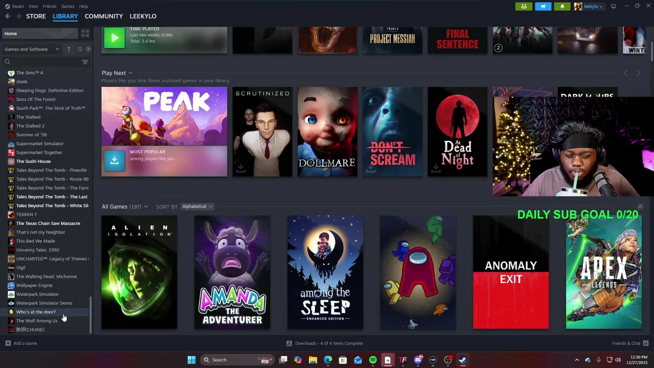Image resolution: width=654 pixels, height=368 pixels.
Task: Open the Help menu
Action: click(x=83, y=6)
